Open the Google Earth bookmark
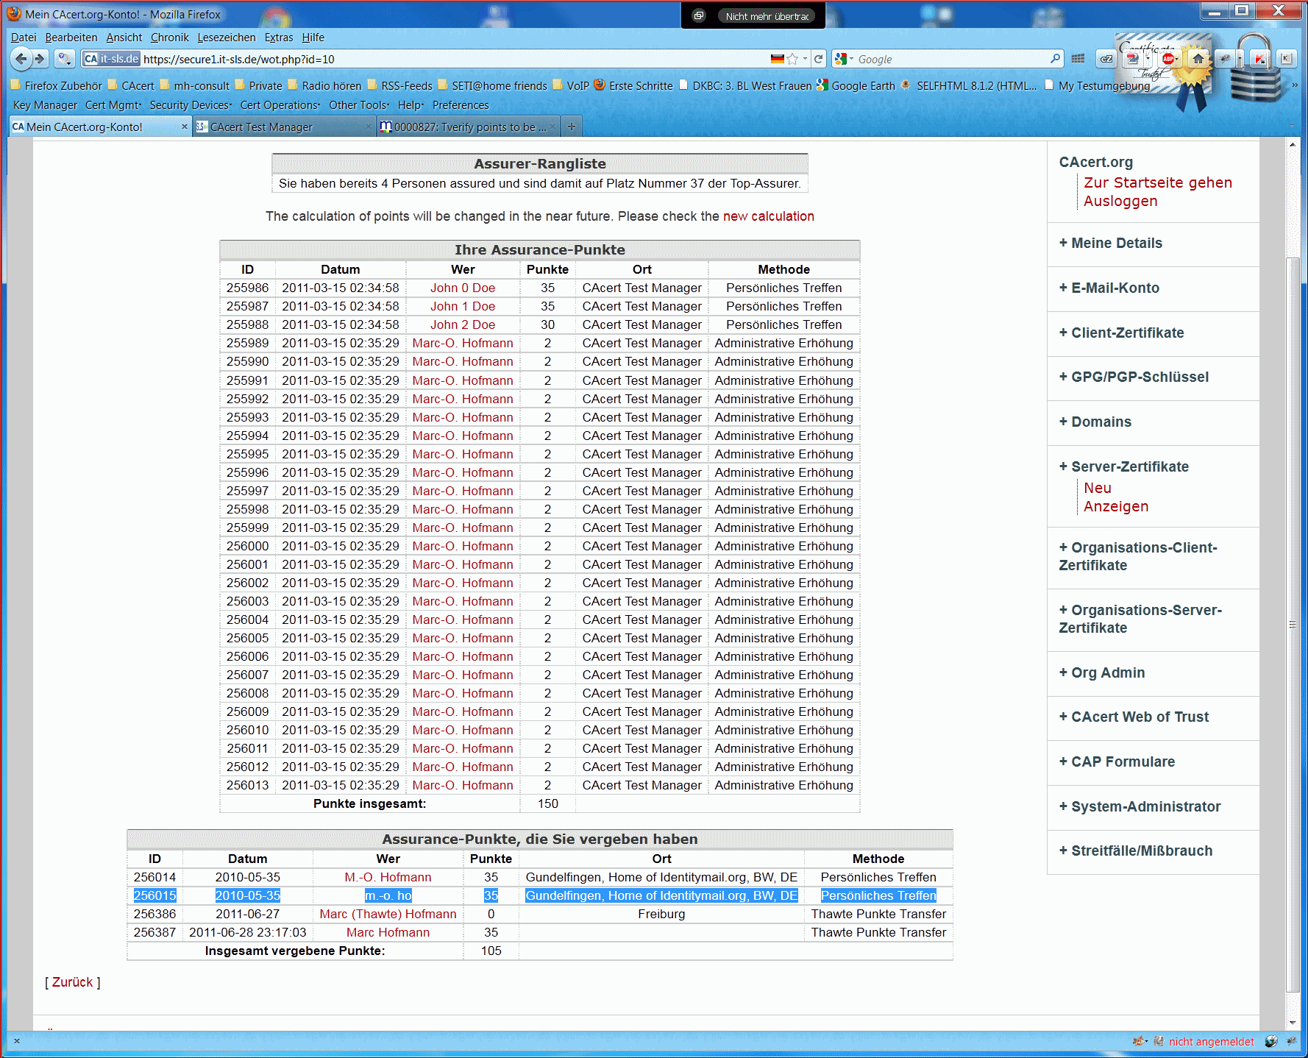Image resolution: width=1308 pixels, height=1058 pixels. (x=856, y=85)
